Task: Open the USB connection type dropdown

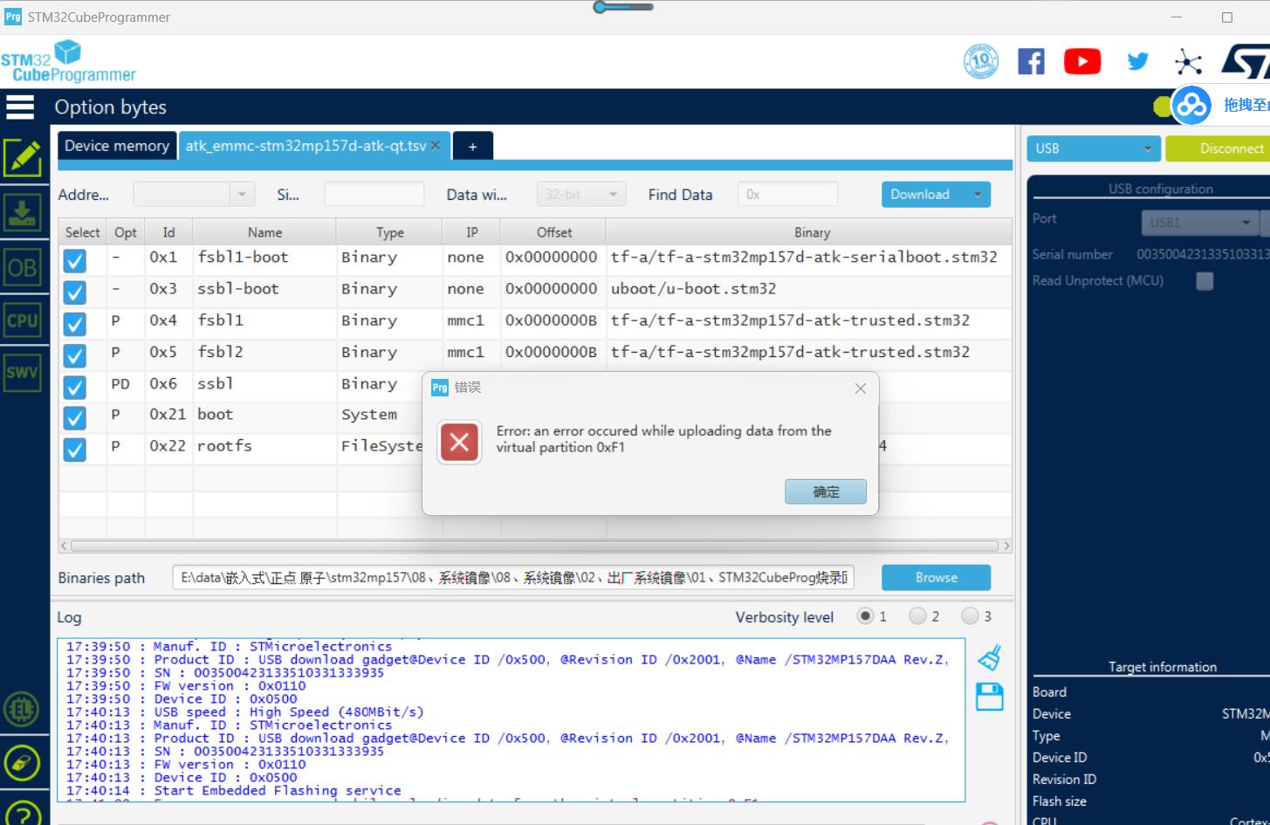Action: (x=1094, y=148)
